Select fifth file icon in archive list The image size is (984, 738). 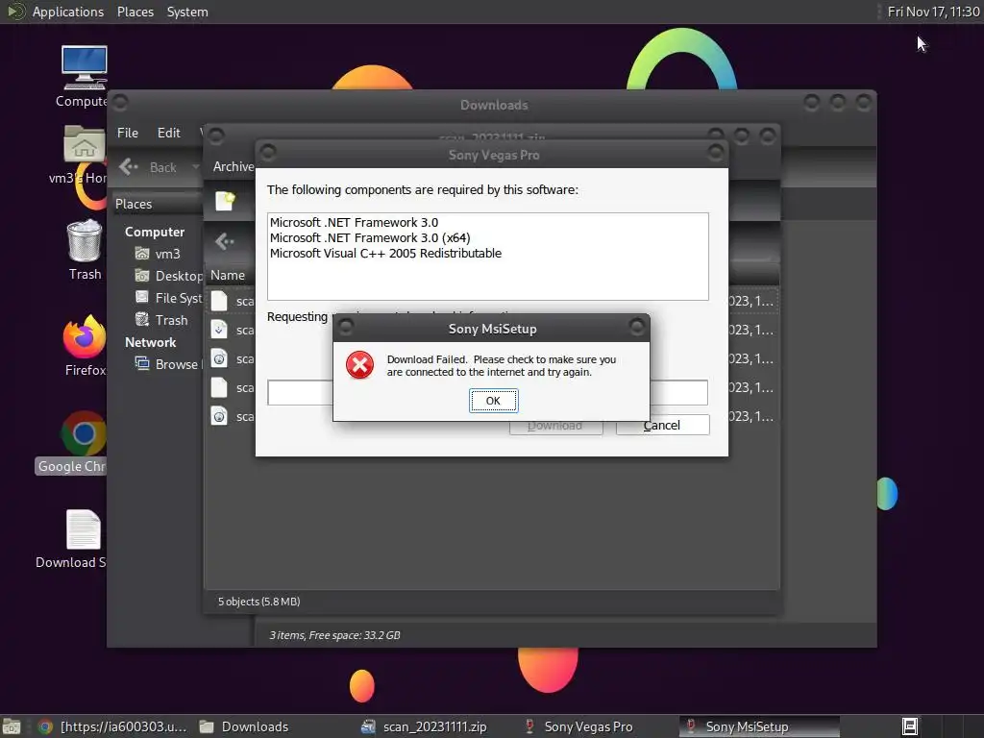(219, 417)
